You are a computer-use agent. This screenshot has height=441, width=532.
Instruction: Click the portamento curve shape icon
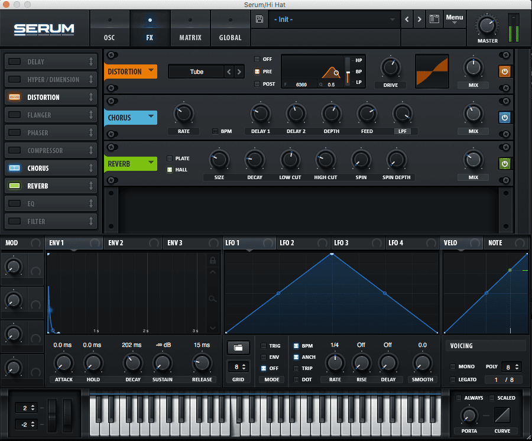(x=502, y=415)
